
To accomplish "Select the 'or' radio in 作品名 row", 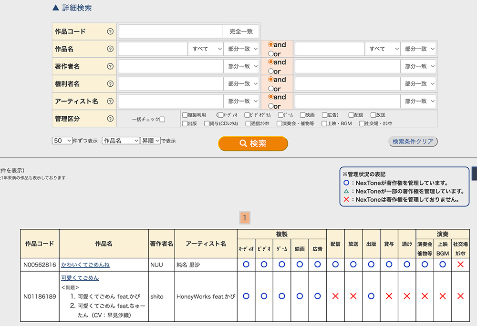I will pos(271,54).
